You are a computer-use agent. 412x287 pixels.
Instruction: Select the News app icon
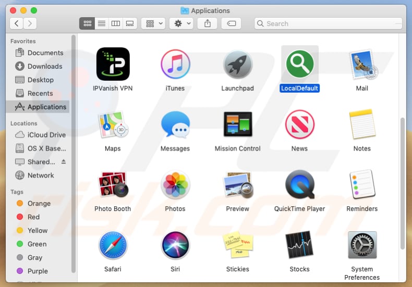[300, 124]
